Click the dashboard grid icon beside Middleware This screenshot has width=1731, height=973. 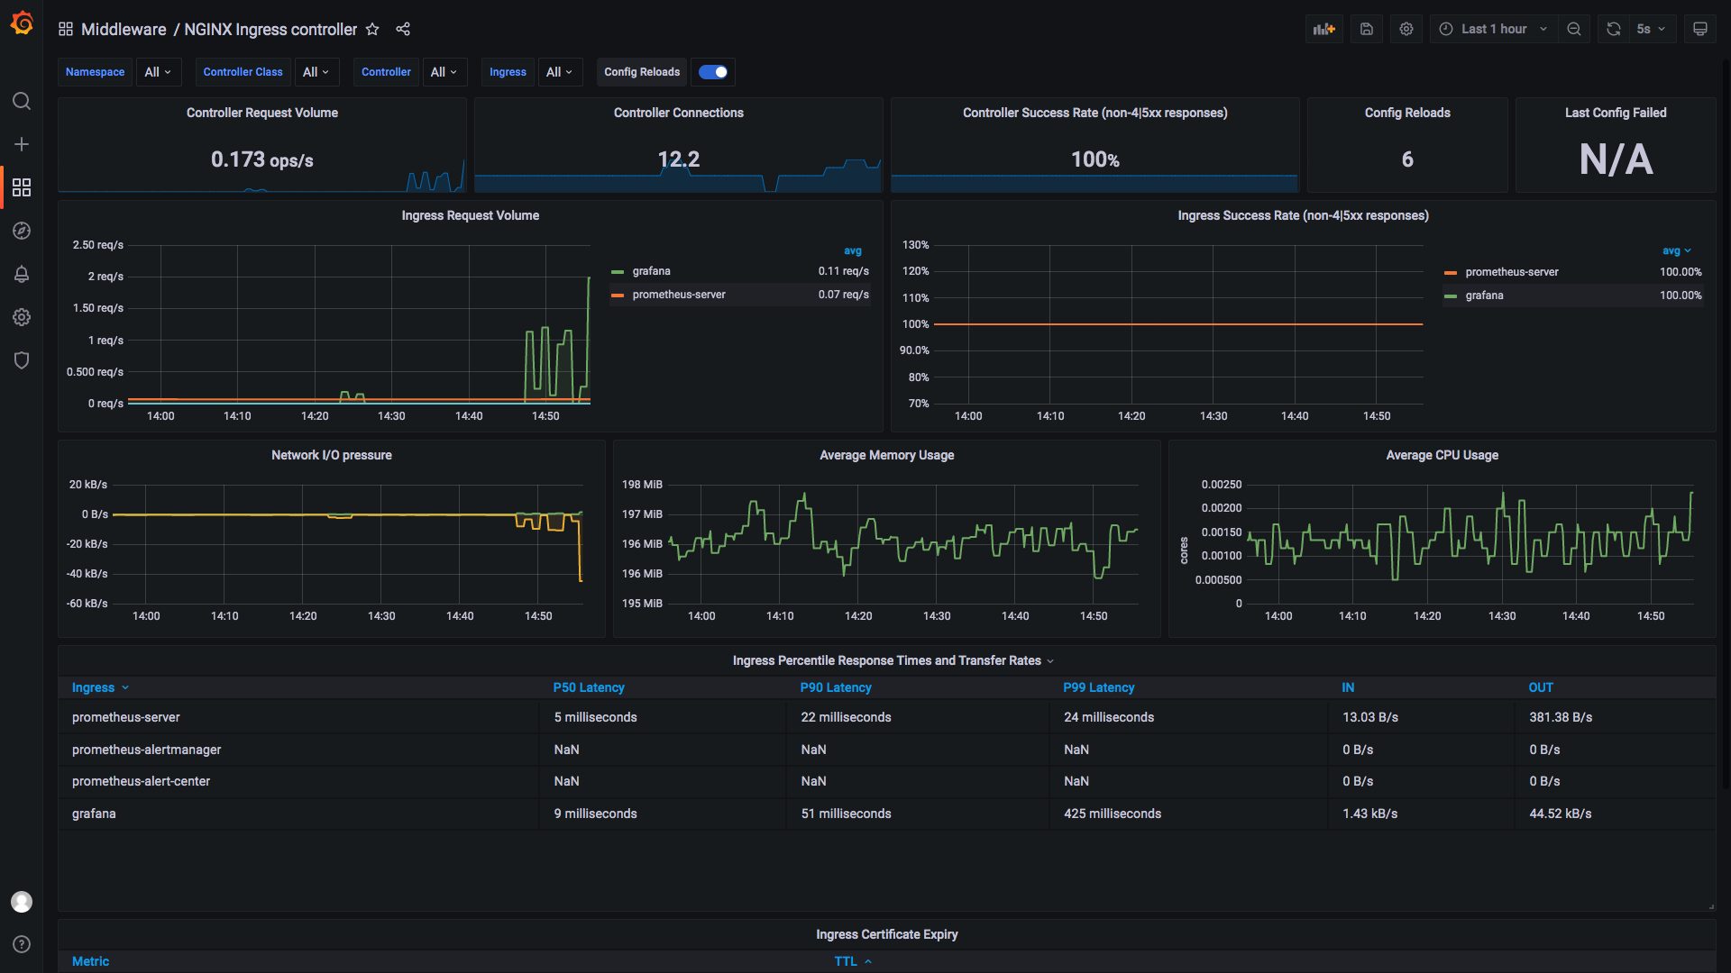[x=66, y=29]
